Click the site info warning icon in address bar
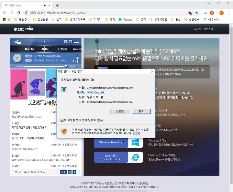 point(27,13)
